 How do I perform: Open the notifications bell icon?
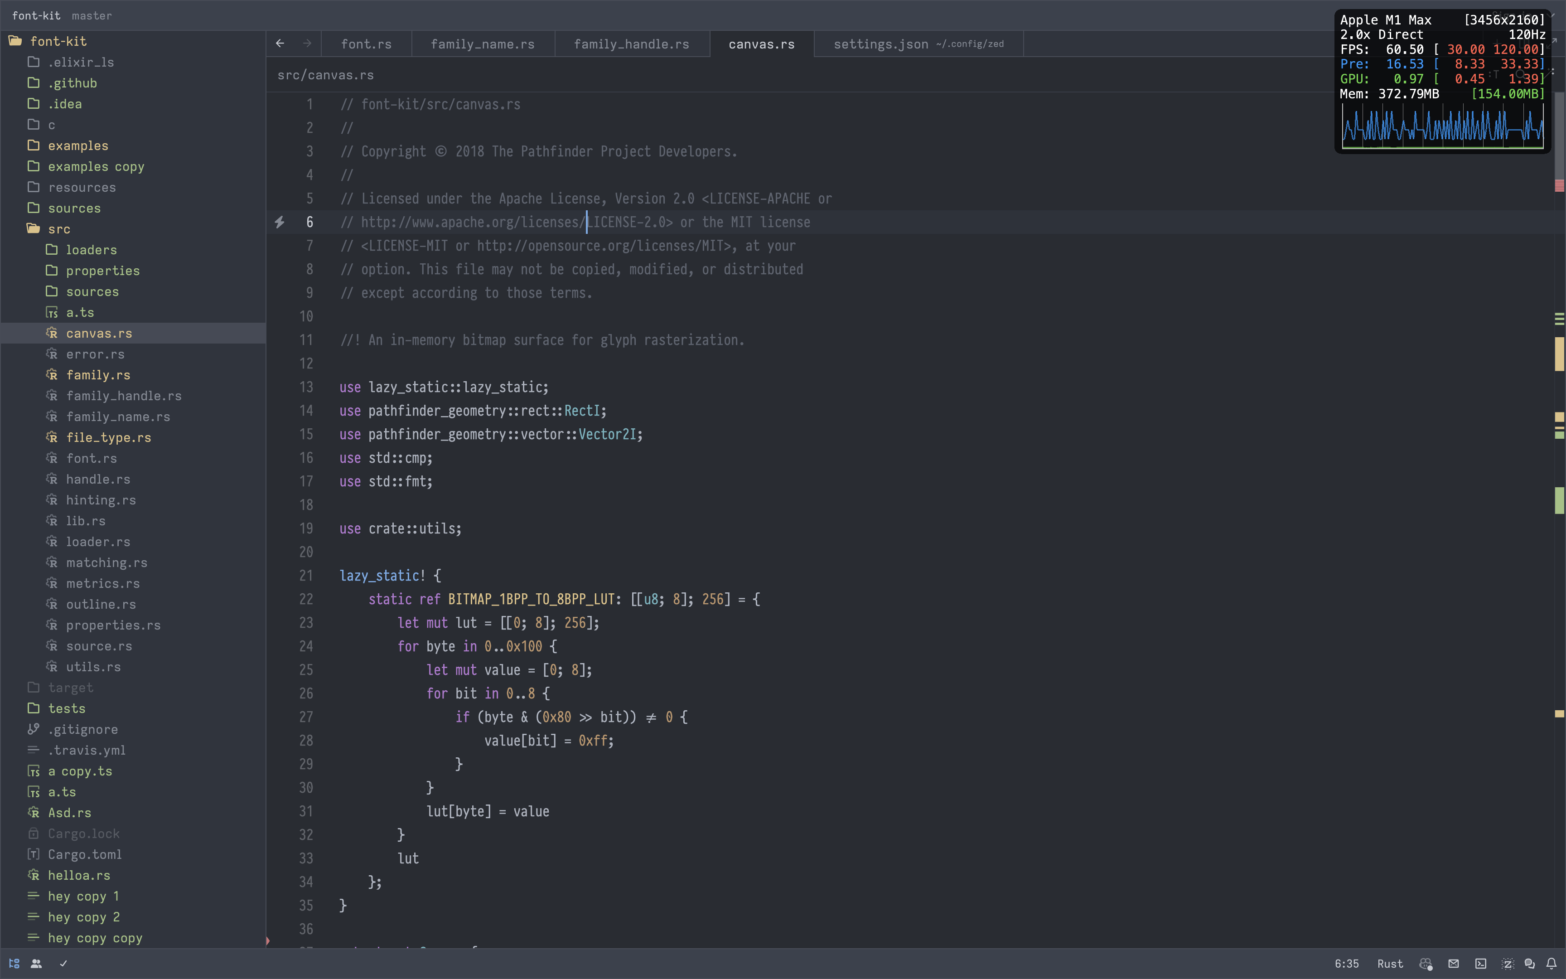point(1552,964)
